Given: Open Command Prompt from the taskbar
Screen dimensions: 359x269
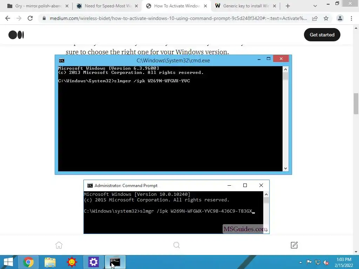Looking at the screenshot, I should [115, 262].
